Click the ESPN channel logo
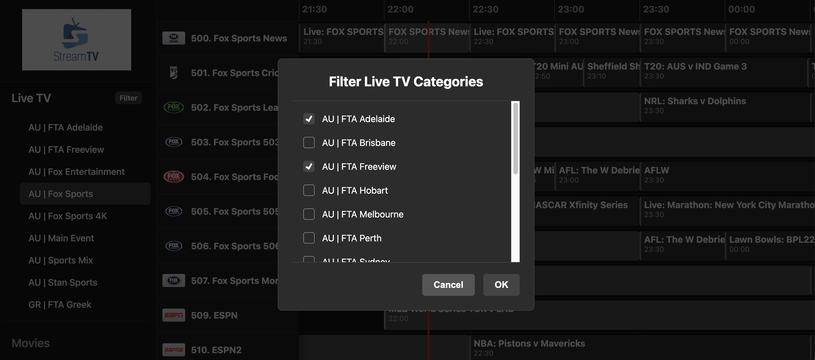The image size is (815, 360). (x=174, y=315)
